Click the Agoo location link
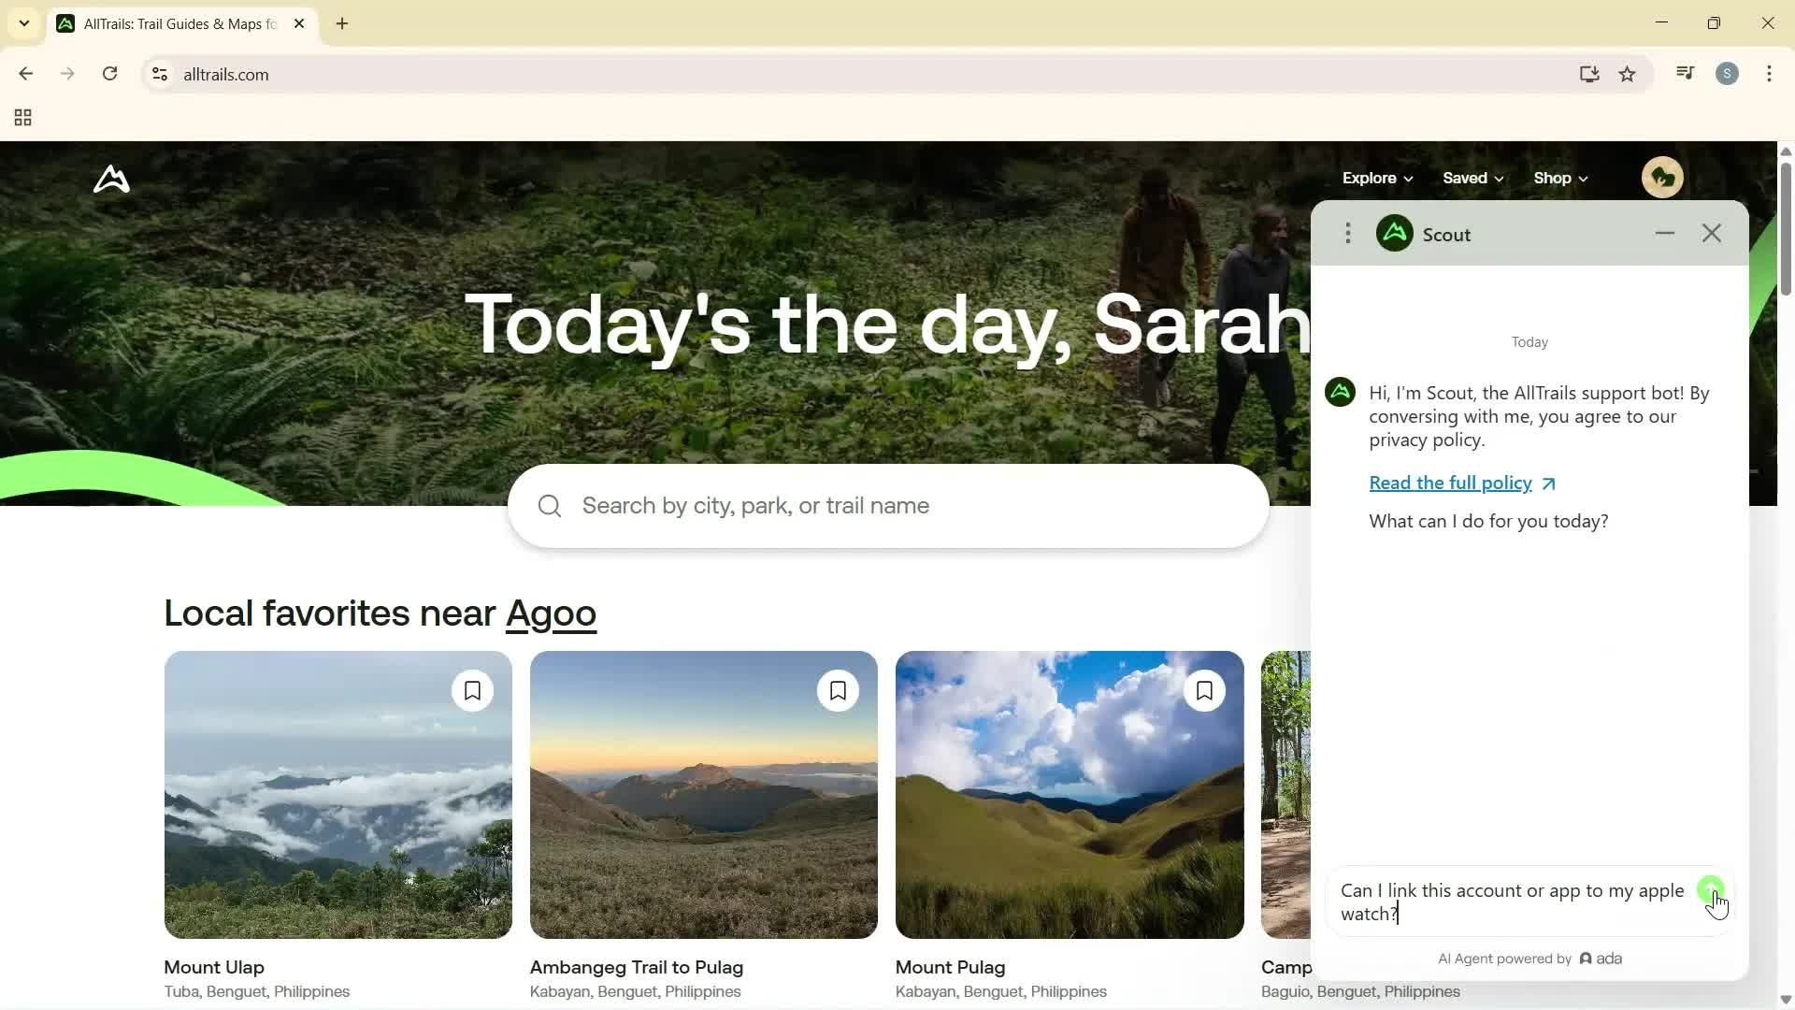This screenshot has height=1010, width=1795. coord(552,613)
